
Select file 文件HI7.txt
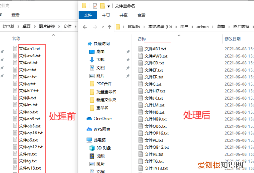coord(155,91)
